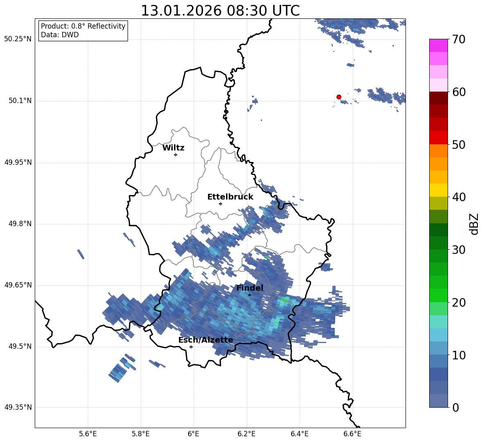Click the 5.6°E longitude label
This screenshot has height=442, width=484.
coord(88,434)
